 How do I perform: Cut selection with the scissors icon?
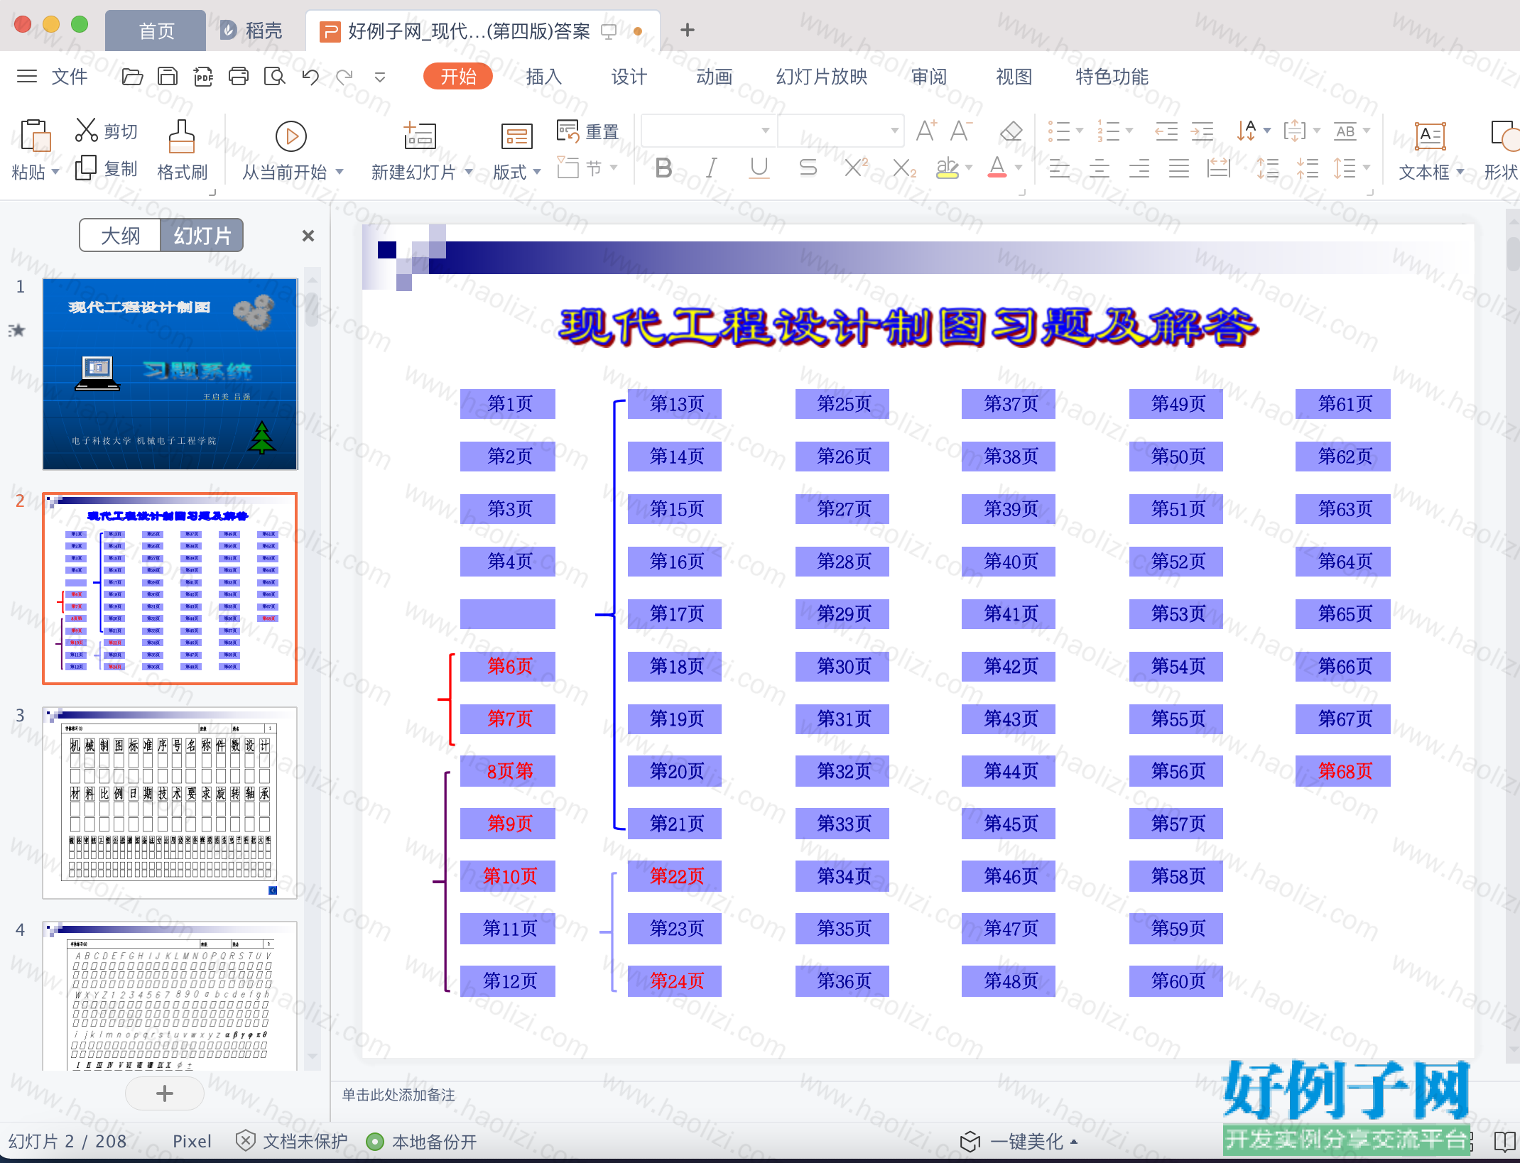87,131
